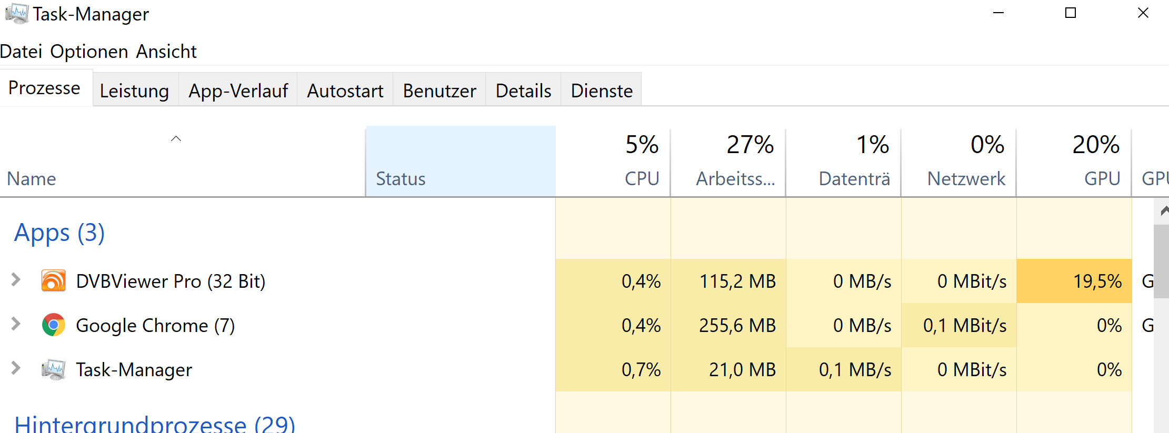Open the Datei menu
The width and height of the screenshot is (1169, 433).
pyautogui.click(x=21, y=52)
